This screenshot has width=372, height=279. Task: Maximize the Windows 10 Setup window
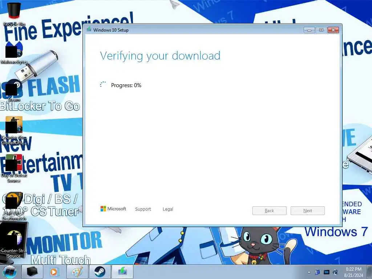tap(321, 30)
